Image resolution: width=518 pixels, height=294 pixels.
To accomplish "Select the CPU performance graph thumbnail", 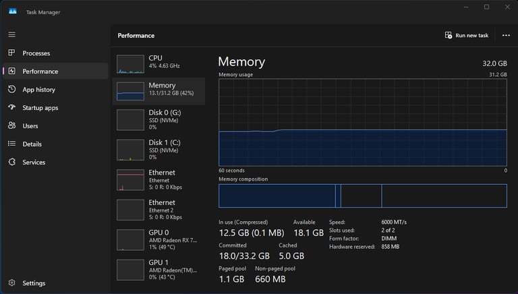I will point(130,64).
